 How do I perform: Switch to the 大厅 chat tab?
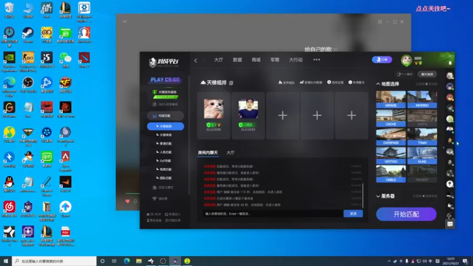(x=230, y=153)
